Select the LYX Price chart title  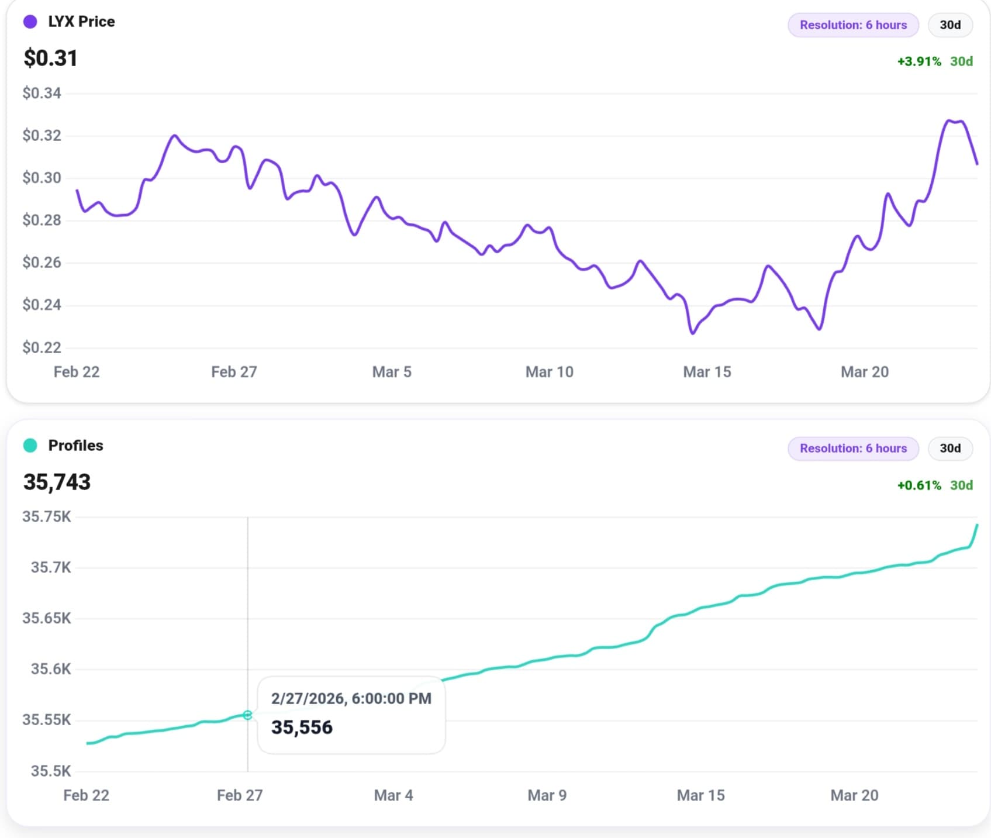coord(81,22)
